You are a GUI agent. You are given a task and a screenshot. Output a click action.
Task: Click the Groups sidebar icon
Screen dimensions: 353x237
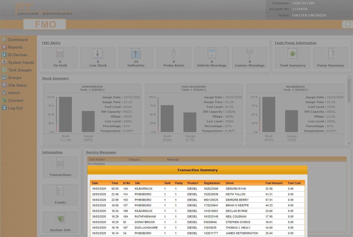pyautogui.click(x=4, y=77)
